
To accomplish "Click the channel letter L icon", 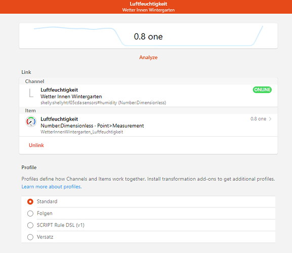I will [31, 93].
